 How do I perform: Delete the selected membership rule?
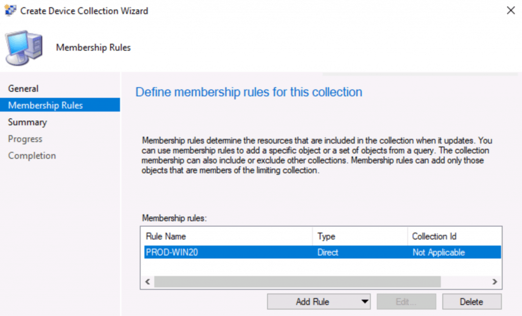coord(472,302)
